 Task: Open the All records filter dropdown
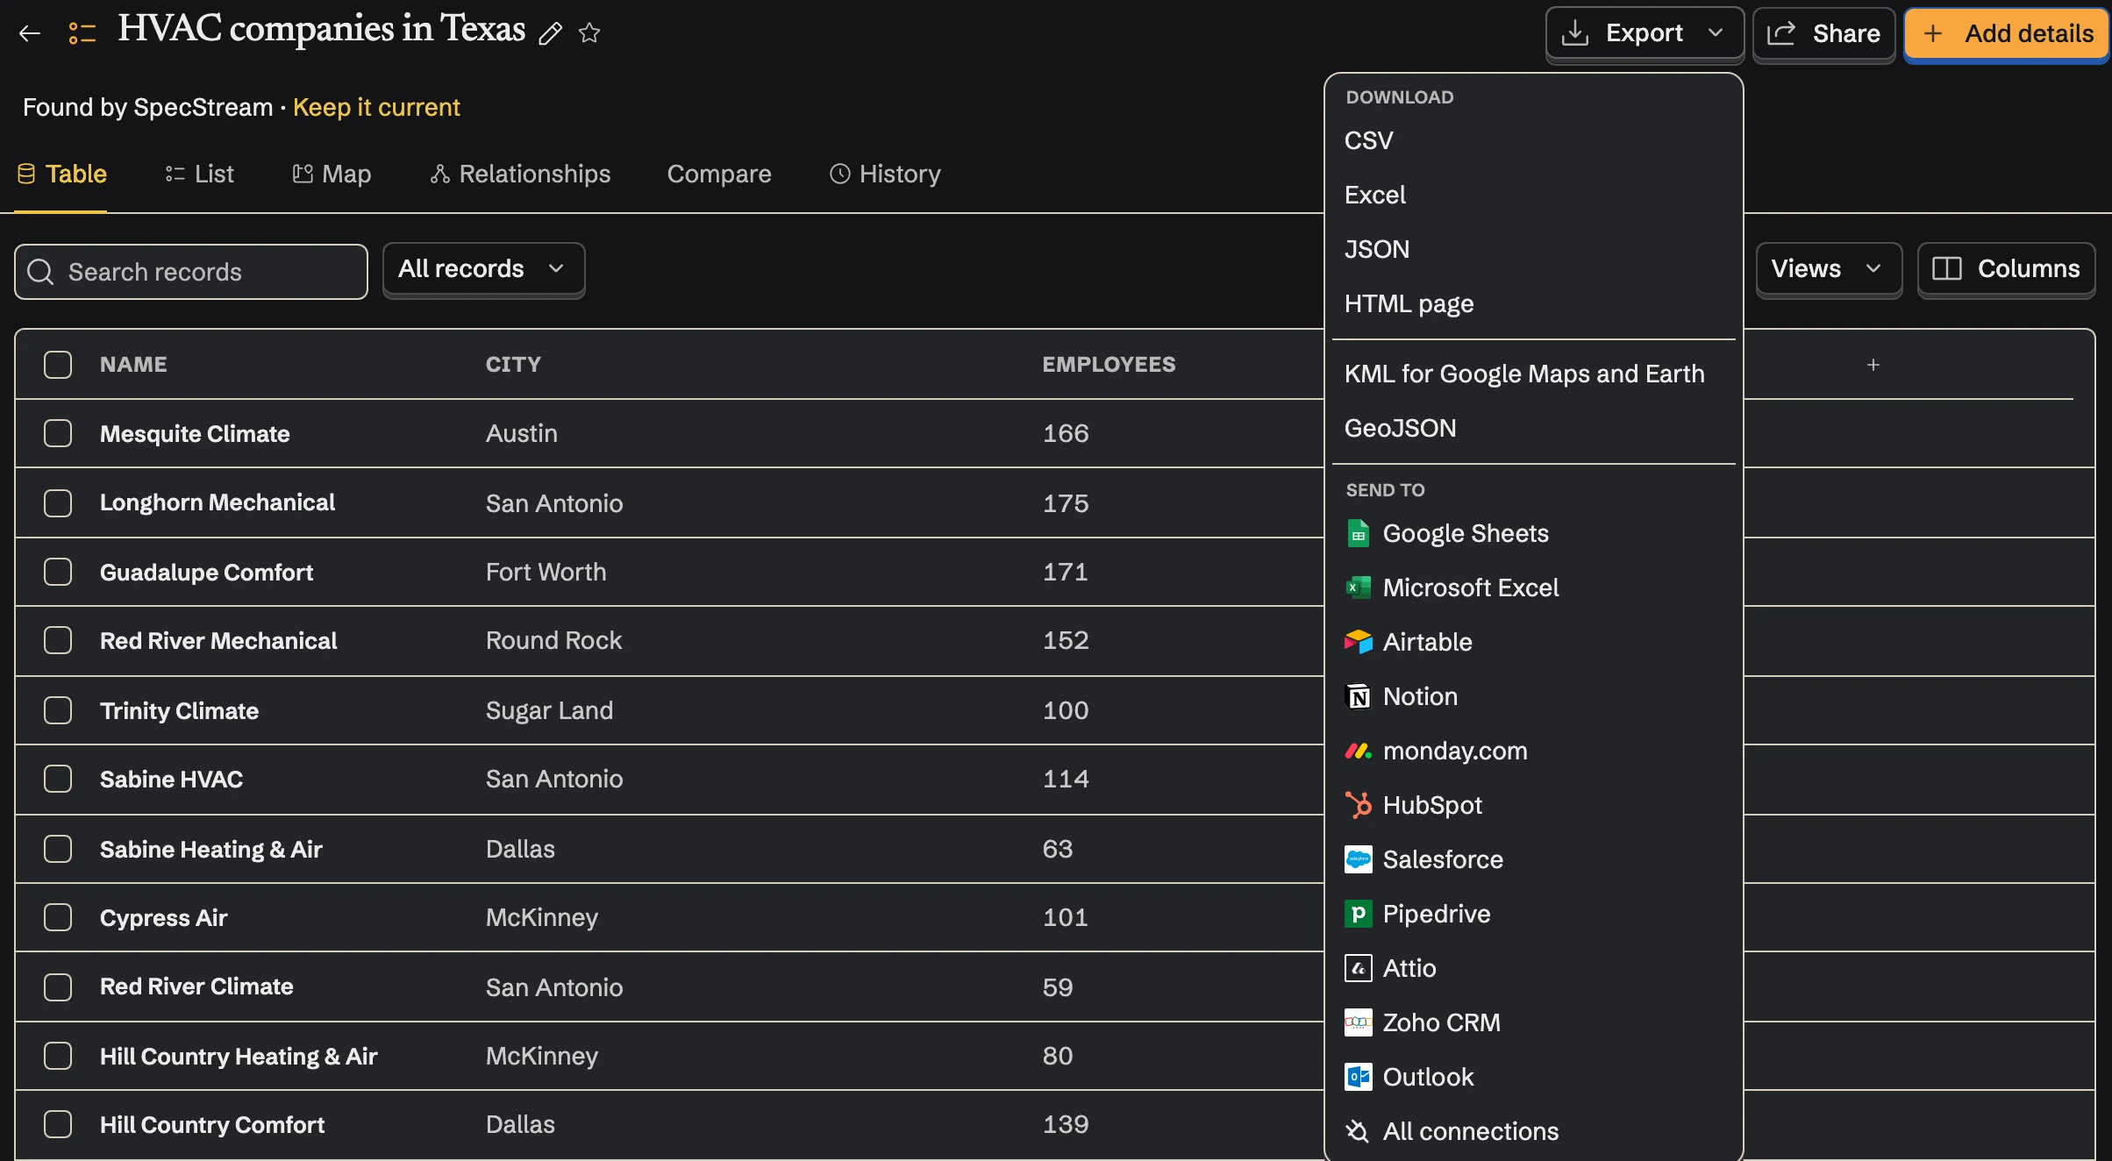(483, 269)
